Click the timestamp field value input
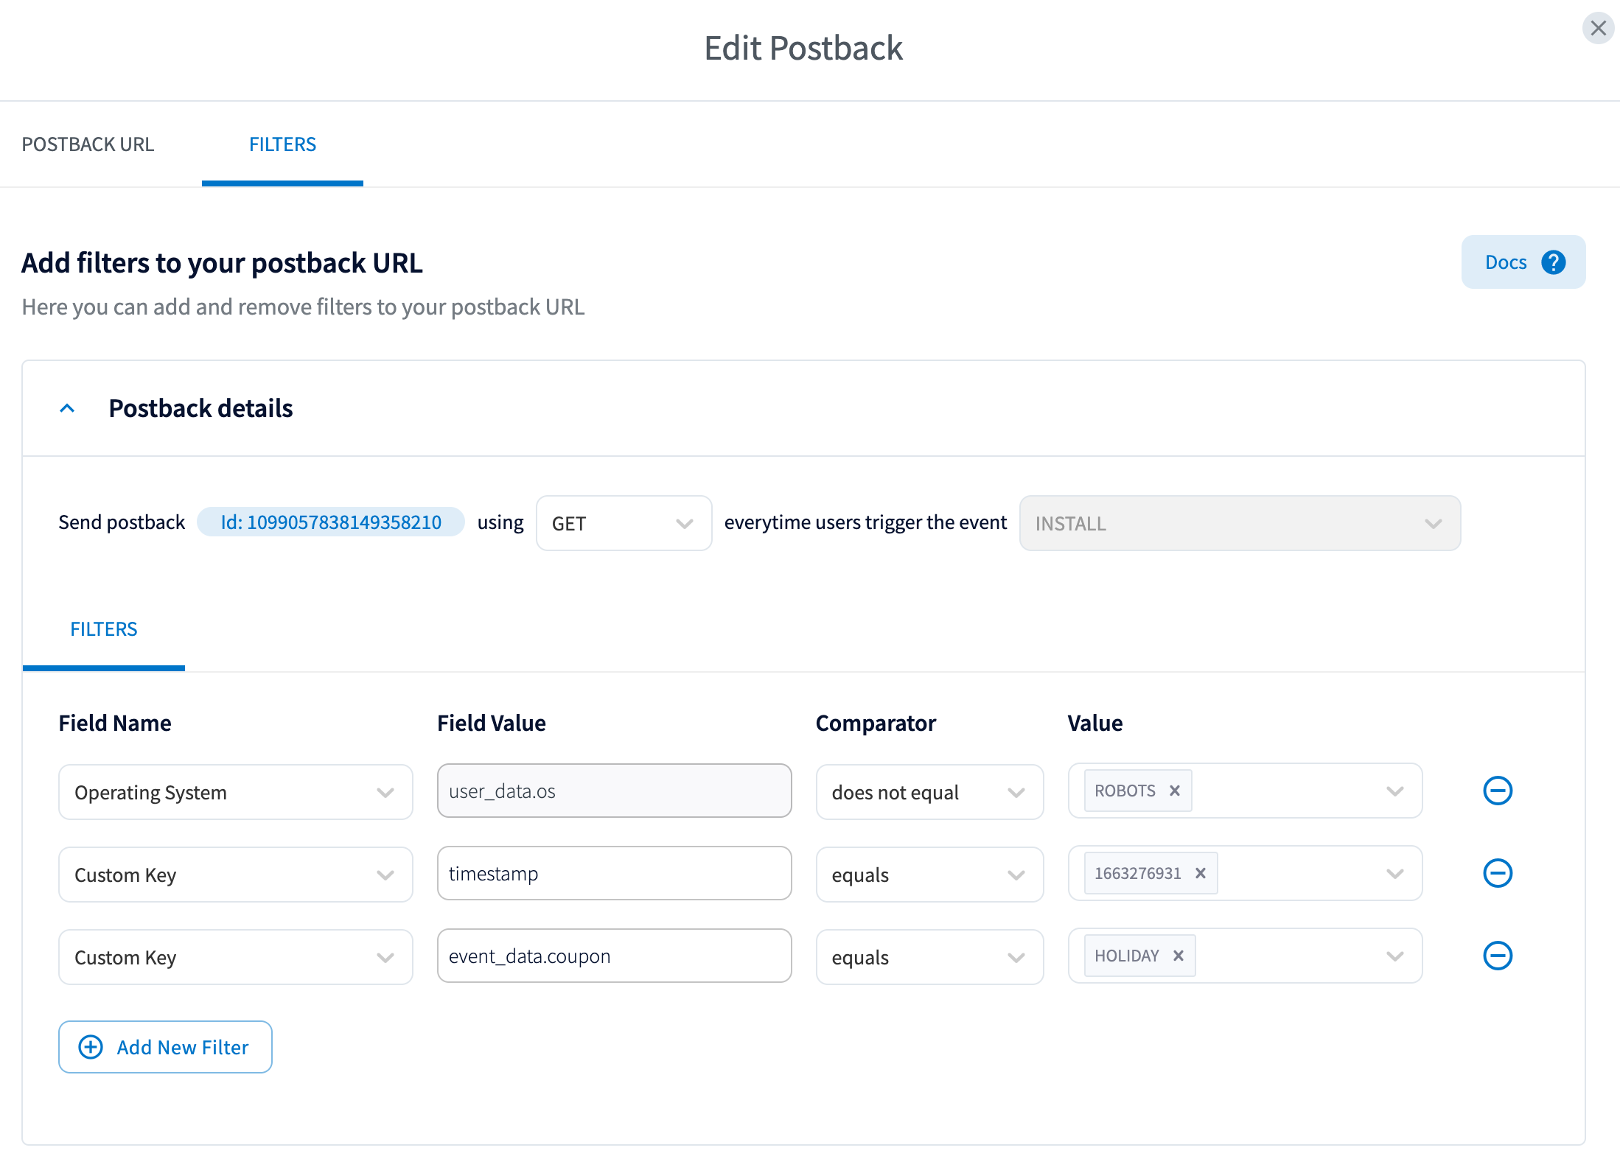 (615, 873)
